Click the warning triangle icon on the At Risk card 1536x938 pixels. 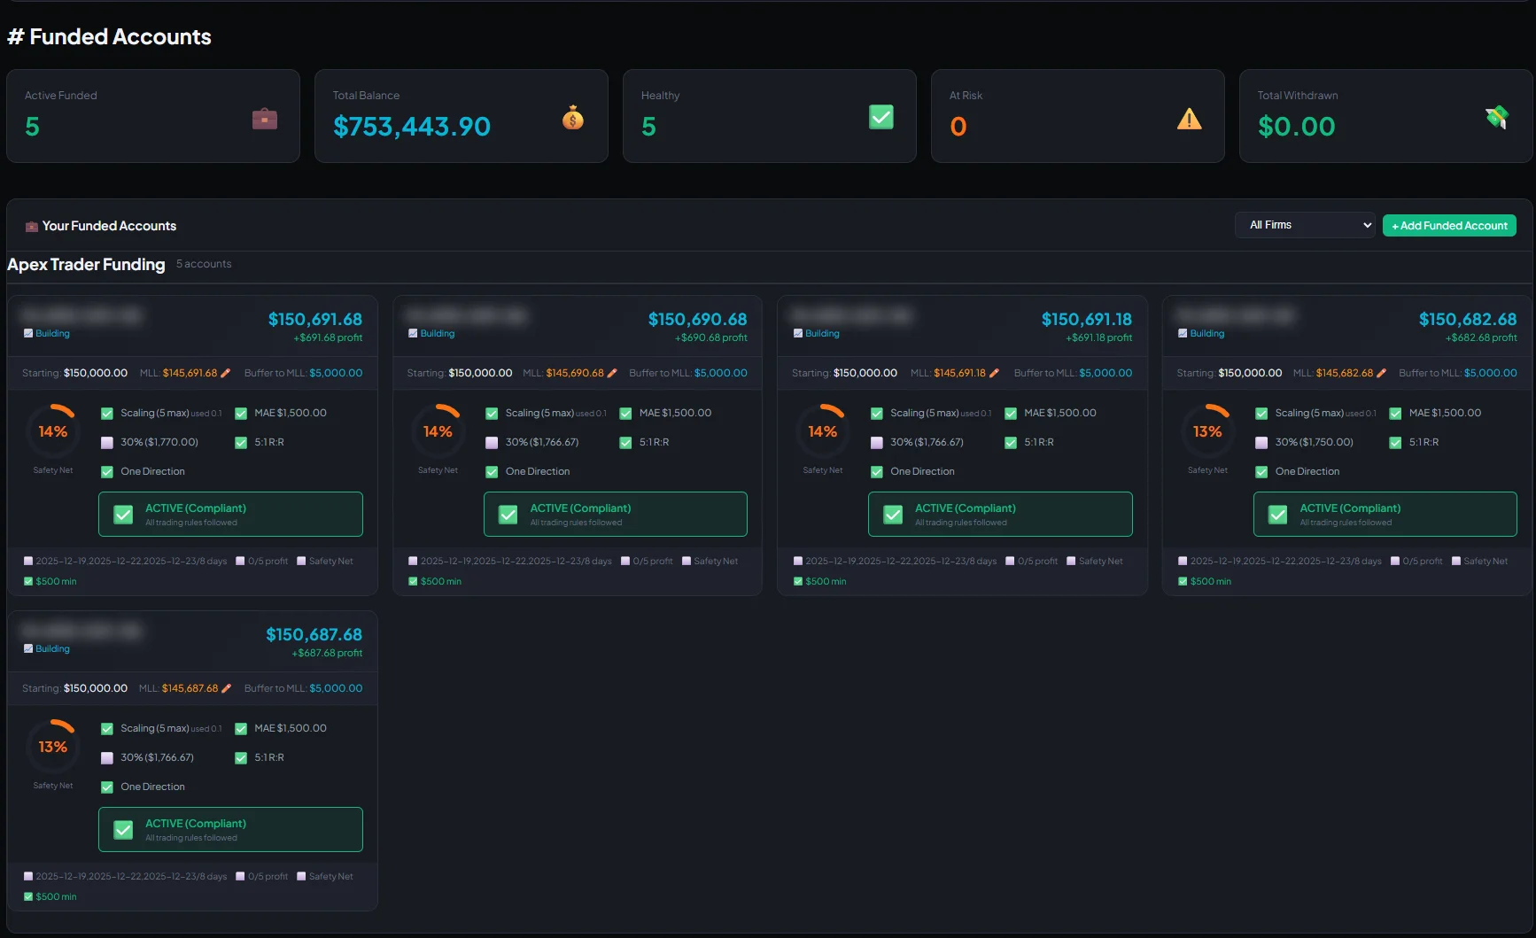coord(1189,118)
